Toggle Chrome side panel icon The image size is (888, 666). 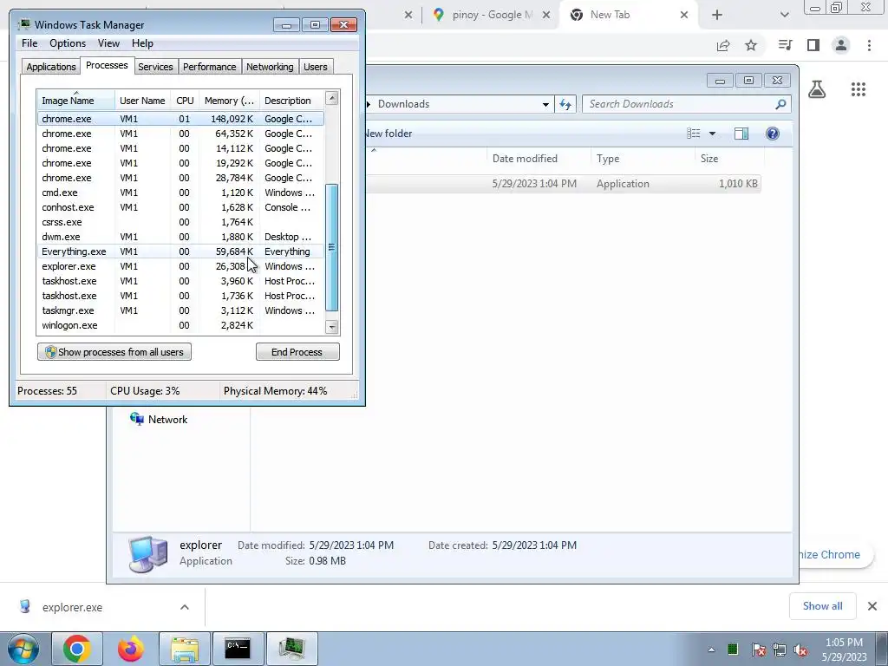click(813, 45)
